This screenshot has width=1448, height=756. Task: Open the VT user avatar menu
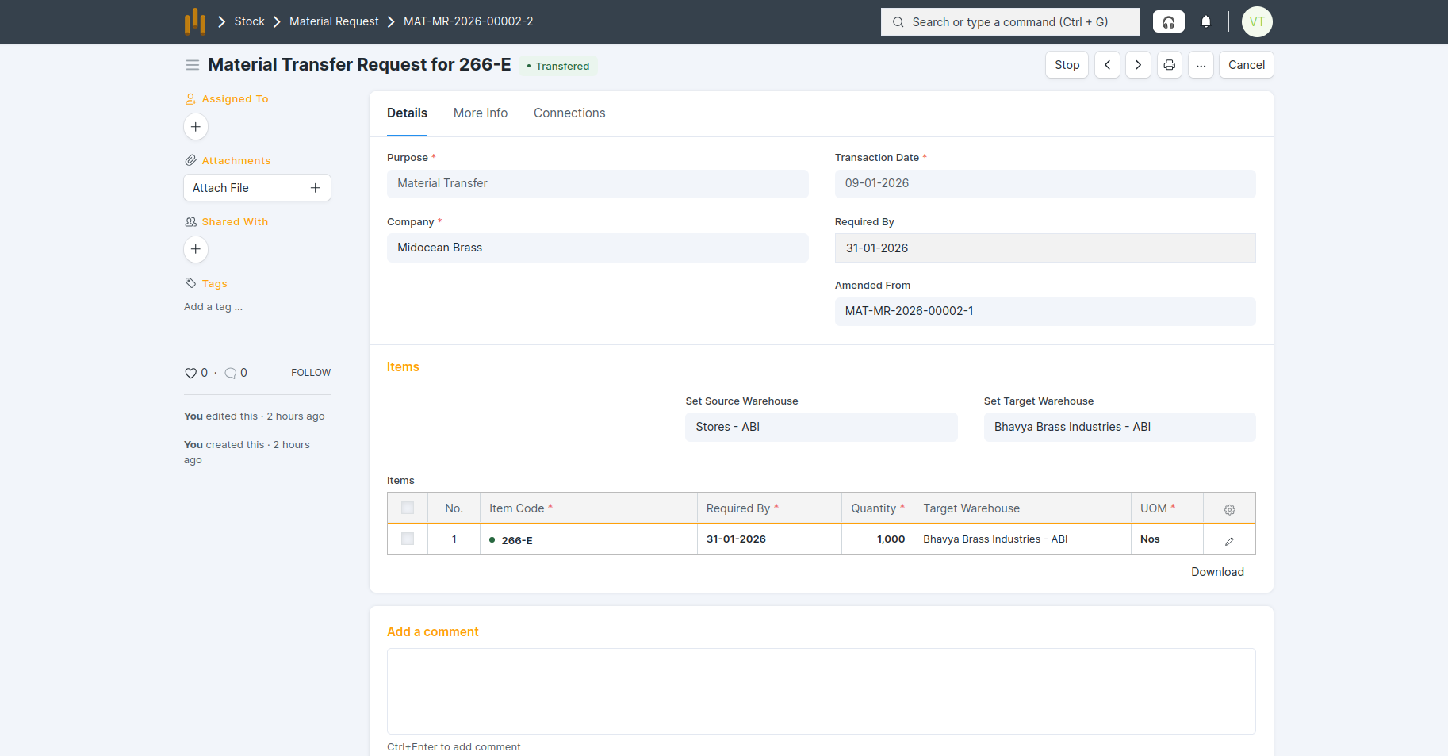tap(1256, 21)
